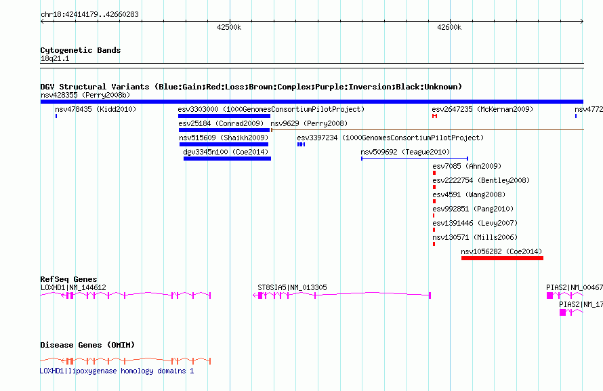
Task: Click the nsv9629 (Perry2008) label
Action: tap(309, 123)
